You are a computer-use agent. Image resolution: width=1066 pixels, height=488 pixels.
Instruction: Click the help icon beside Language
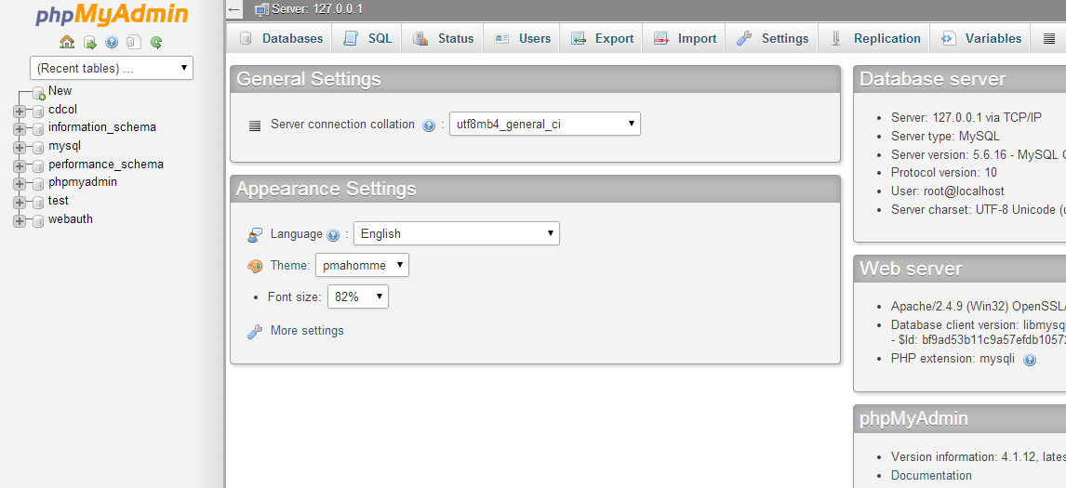click(x=333, y=236)
